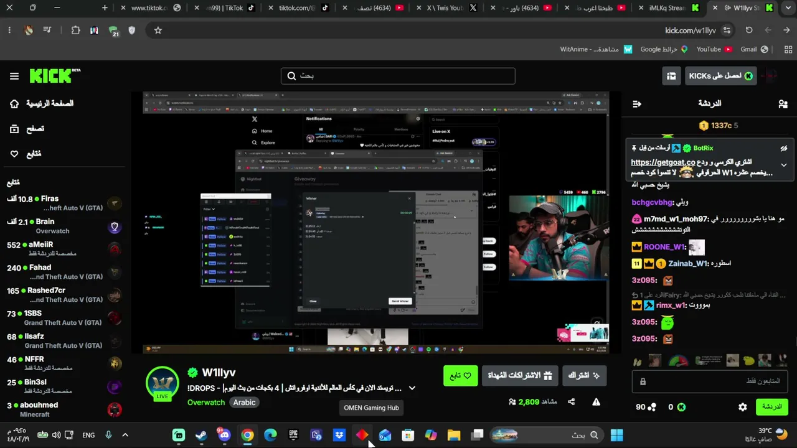Open the WitAnime bookmark
The width and height of the screenshot is (797, 448).
click(597, 49)
